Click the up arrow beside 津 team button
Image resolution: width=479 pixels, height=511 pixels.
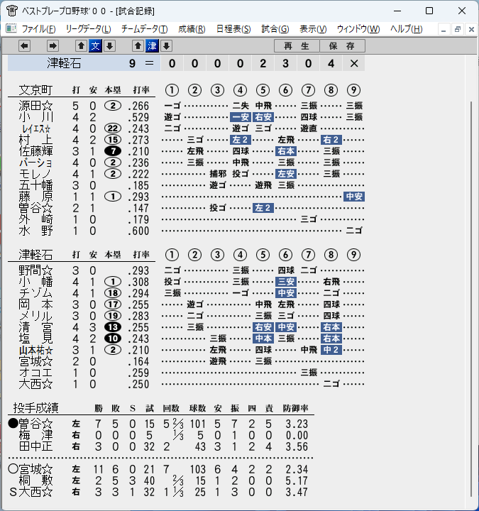click(138, 46)
